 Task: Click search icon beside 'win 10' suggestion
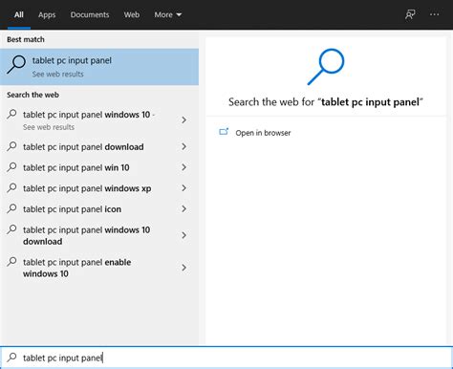pos(11,167)
